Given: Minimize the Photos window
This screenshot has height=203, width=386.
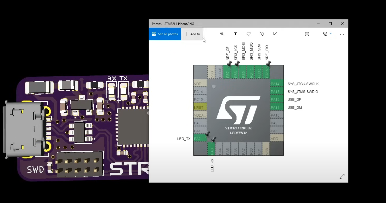Looking at the screenshot, I should pos(318,24).
